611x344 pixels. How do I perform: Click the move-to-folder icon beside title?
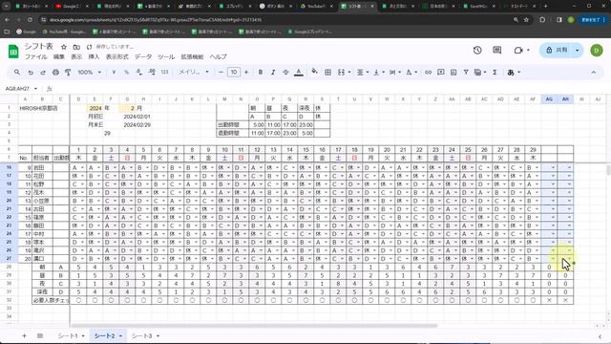(x=76, y=47)
